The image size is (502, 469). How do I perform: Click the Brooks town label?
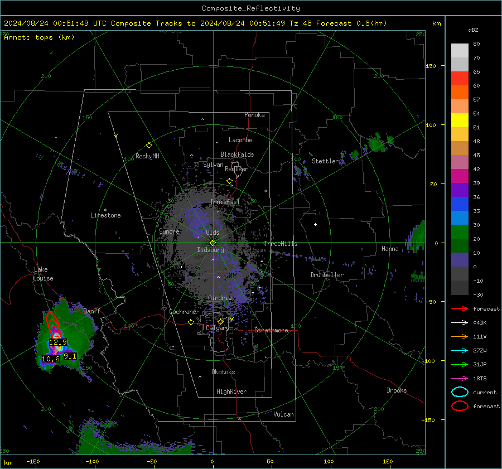click(397, 390)
